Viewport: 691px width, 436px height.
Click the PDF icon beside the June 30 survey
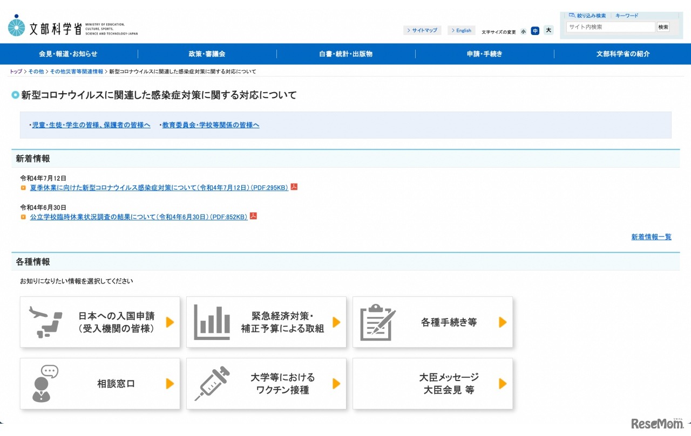(253, 216)
